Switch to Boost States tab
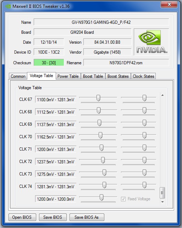The height and width of the screenshot is (228, 182). pyautogui.click(x=118, y=76)
